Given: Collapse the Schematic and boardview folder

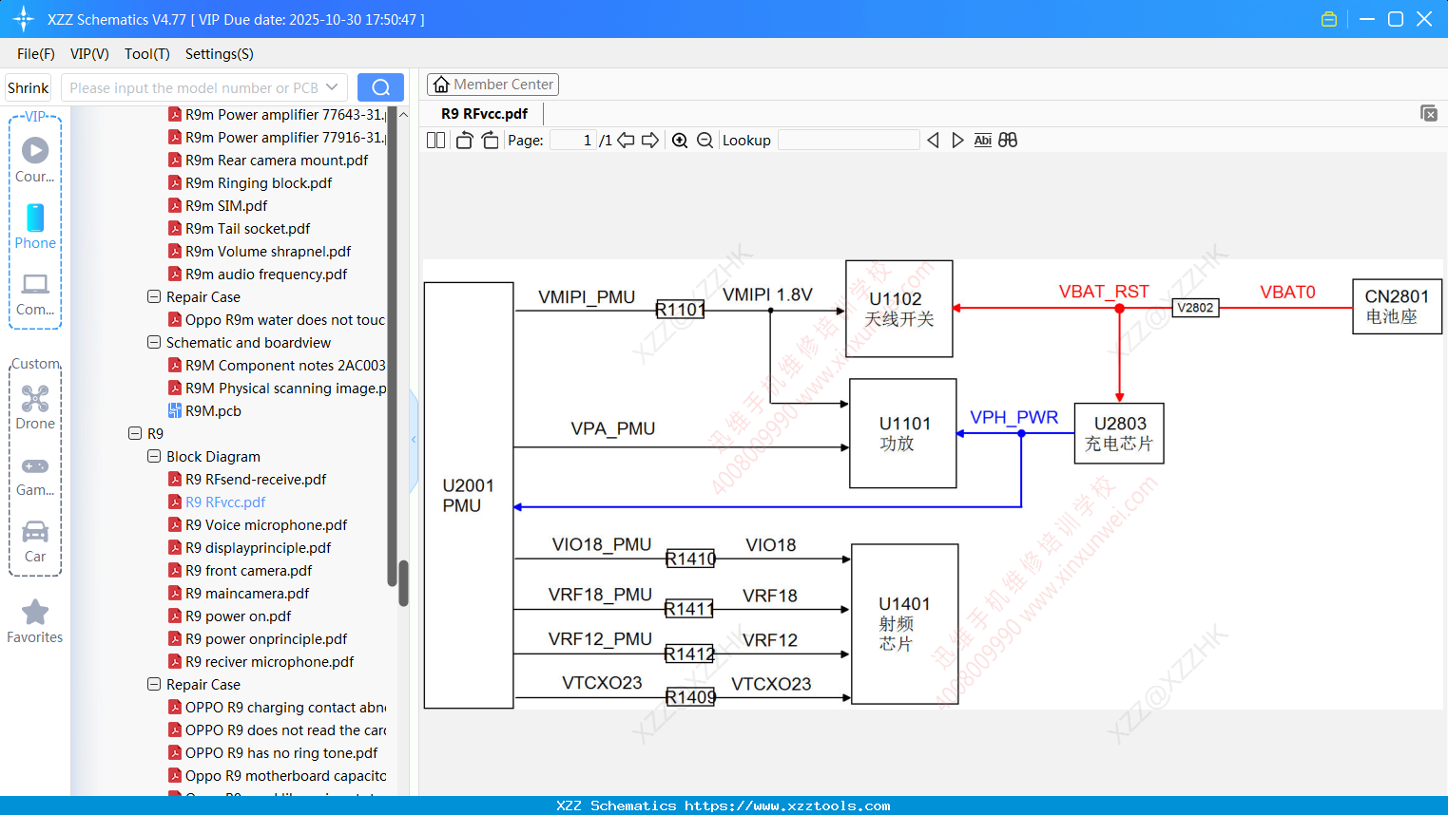Looking at the screenshot, I should click(154, 343).
